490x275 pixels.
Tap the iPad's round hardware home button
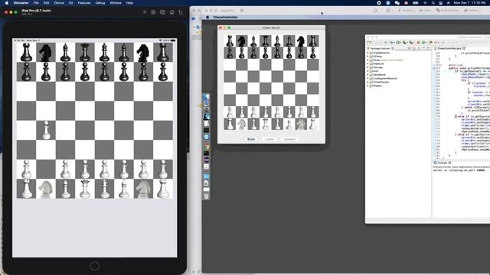[x=94, y=266]
